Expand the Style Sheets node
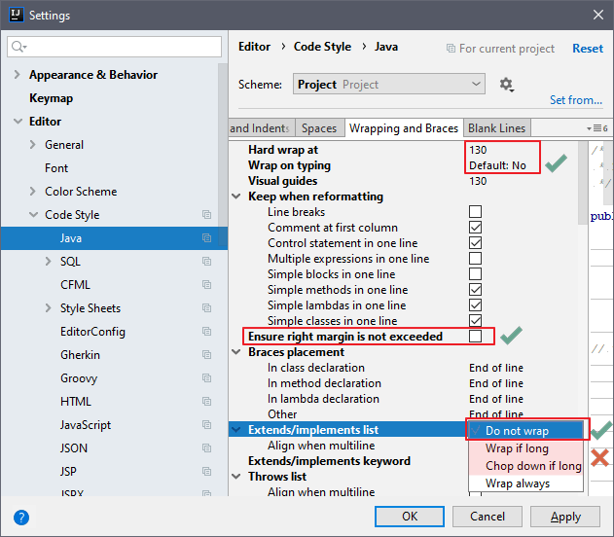 [x=48, y=308]
